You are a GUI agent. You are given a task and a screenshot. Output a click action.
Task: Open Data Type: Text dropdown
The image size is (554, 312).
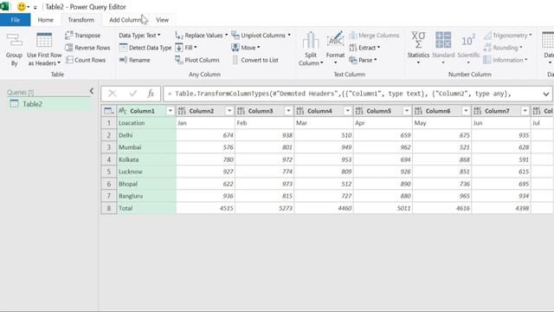[139, 36]
